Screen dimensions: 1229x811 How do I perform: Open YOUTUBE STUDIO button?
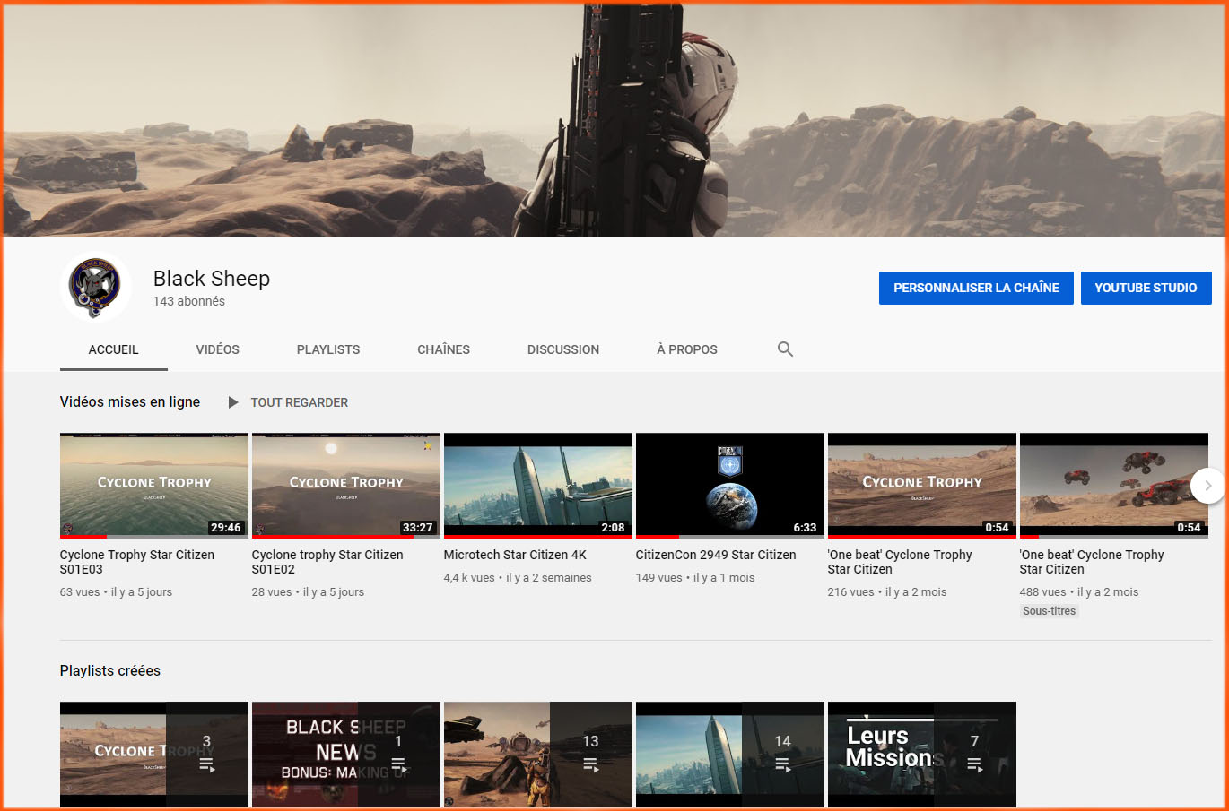(x=1146, y=288)
